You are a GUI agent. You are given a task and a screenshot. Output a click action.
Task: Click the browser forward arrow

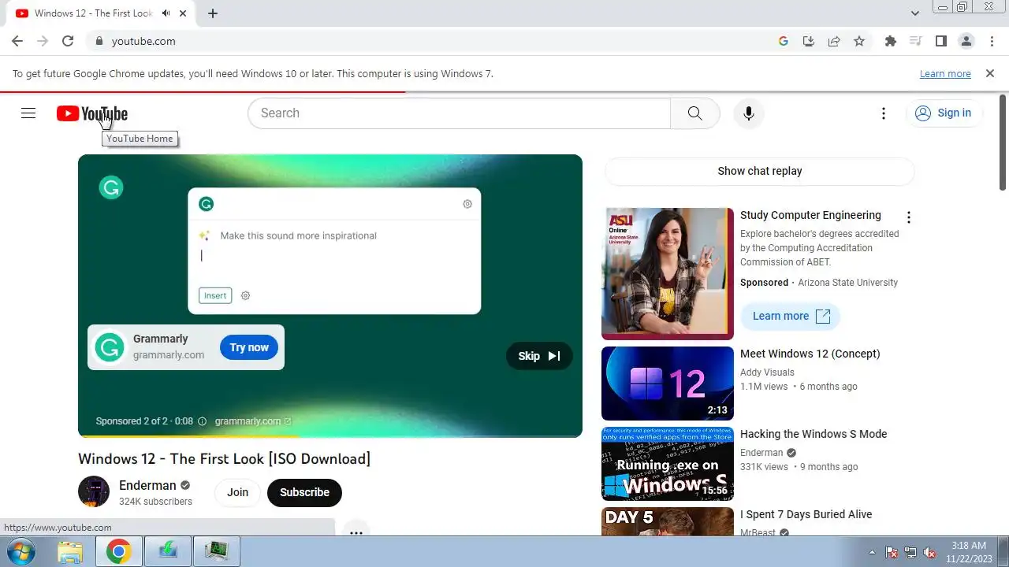click(43, 41)
